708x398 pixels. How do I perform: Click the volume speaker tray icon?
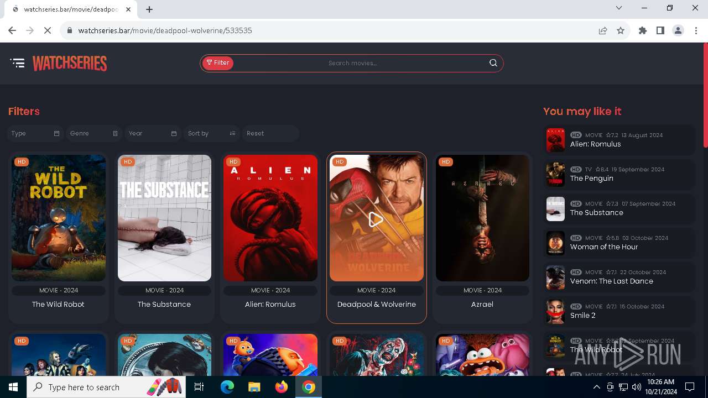637,387
